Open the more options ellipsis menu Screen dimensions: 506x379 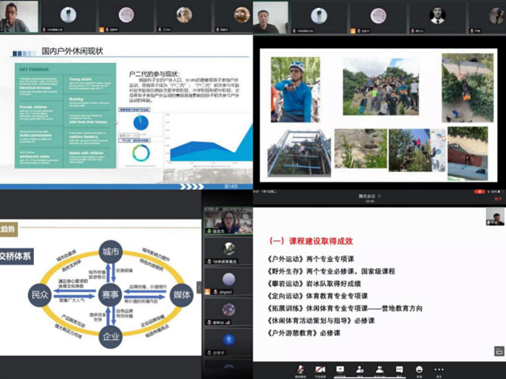[439, 370]
